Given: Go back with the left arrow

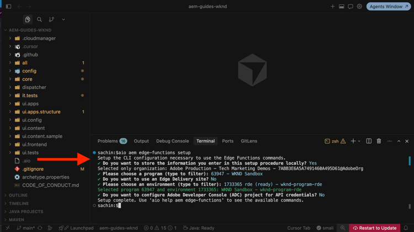Looking at the screenshot, I should (x=19, y=6).
